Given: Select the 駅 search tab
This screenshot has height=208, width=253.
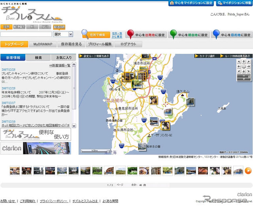Looking at the screenshot, I should (32, 27).
